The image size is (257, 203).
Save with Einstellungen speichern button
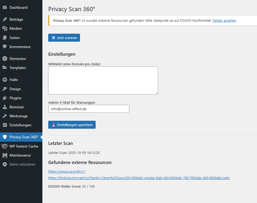click(x=72, y=125)
